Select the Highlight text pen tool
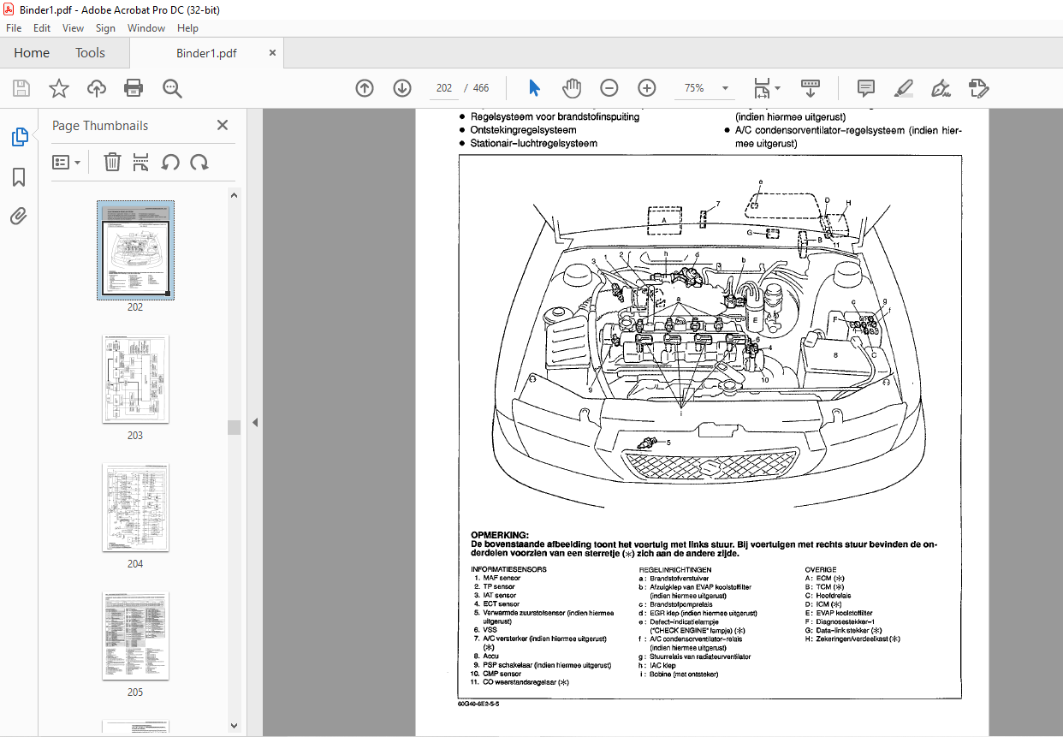Screen dimensions: 1063x737 click(903, 88)
